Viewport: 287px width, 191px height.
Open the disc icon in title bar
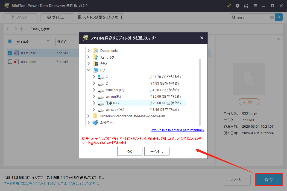(x=238, y=6)
